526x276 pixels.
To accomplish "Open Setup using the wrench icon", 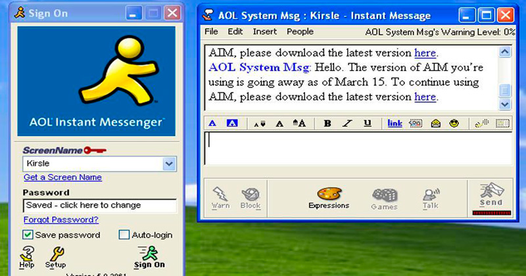I will click(57, 254).
